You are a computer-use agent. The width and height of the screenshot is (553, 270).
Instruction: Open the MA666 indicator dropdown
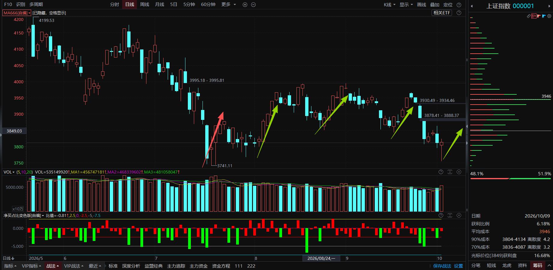tap(17, 13)
